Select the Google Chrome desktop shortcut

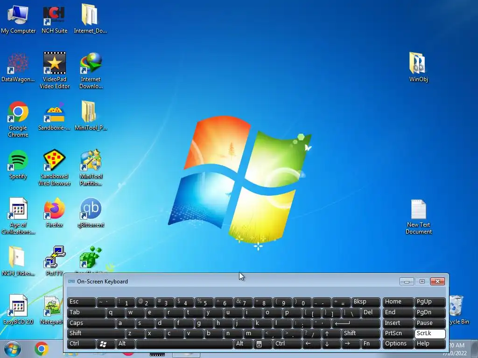coord(18,119)
